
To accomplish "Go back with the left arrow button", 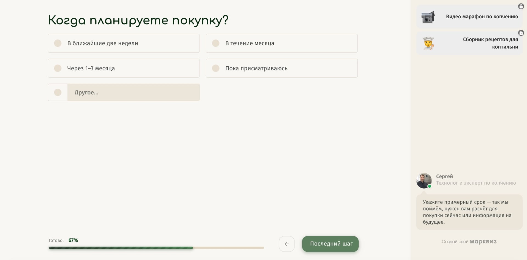I will coord(287,244).
